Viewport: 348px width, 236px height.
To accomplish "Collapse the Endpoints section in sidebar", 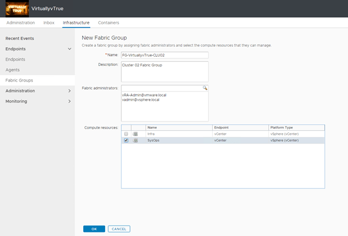I will point(69,49).
